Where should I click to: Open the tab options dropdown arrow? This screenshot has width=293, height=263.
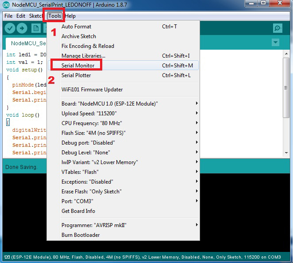click(276, 43)
